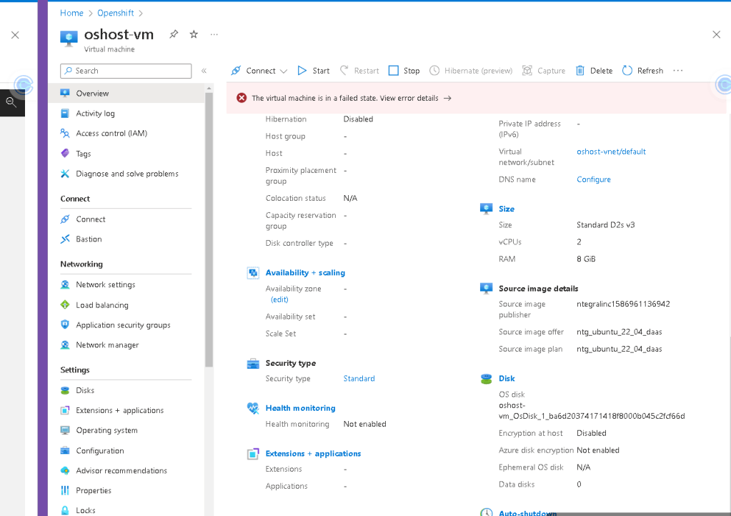Open the Source image details section icon
Image resolution: width=731 pixels, height=516 pixels.
pos(486,289)
